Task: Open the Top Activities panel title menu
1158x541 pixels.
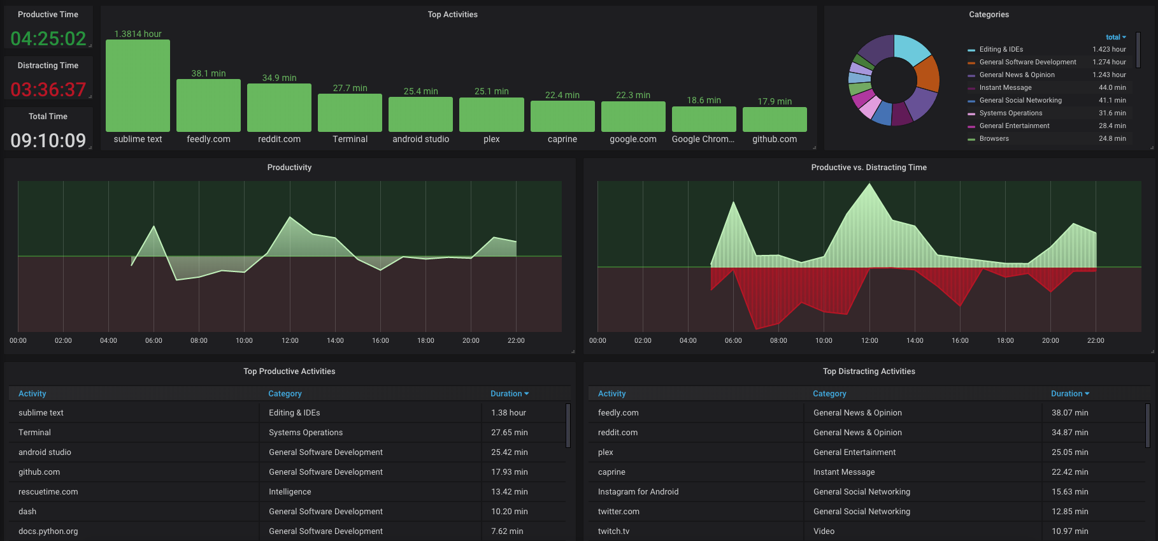Action: click(x=452, y=15)
